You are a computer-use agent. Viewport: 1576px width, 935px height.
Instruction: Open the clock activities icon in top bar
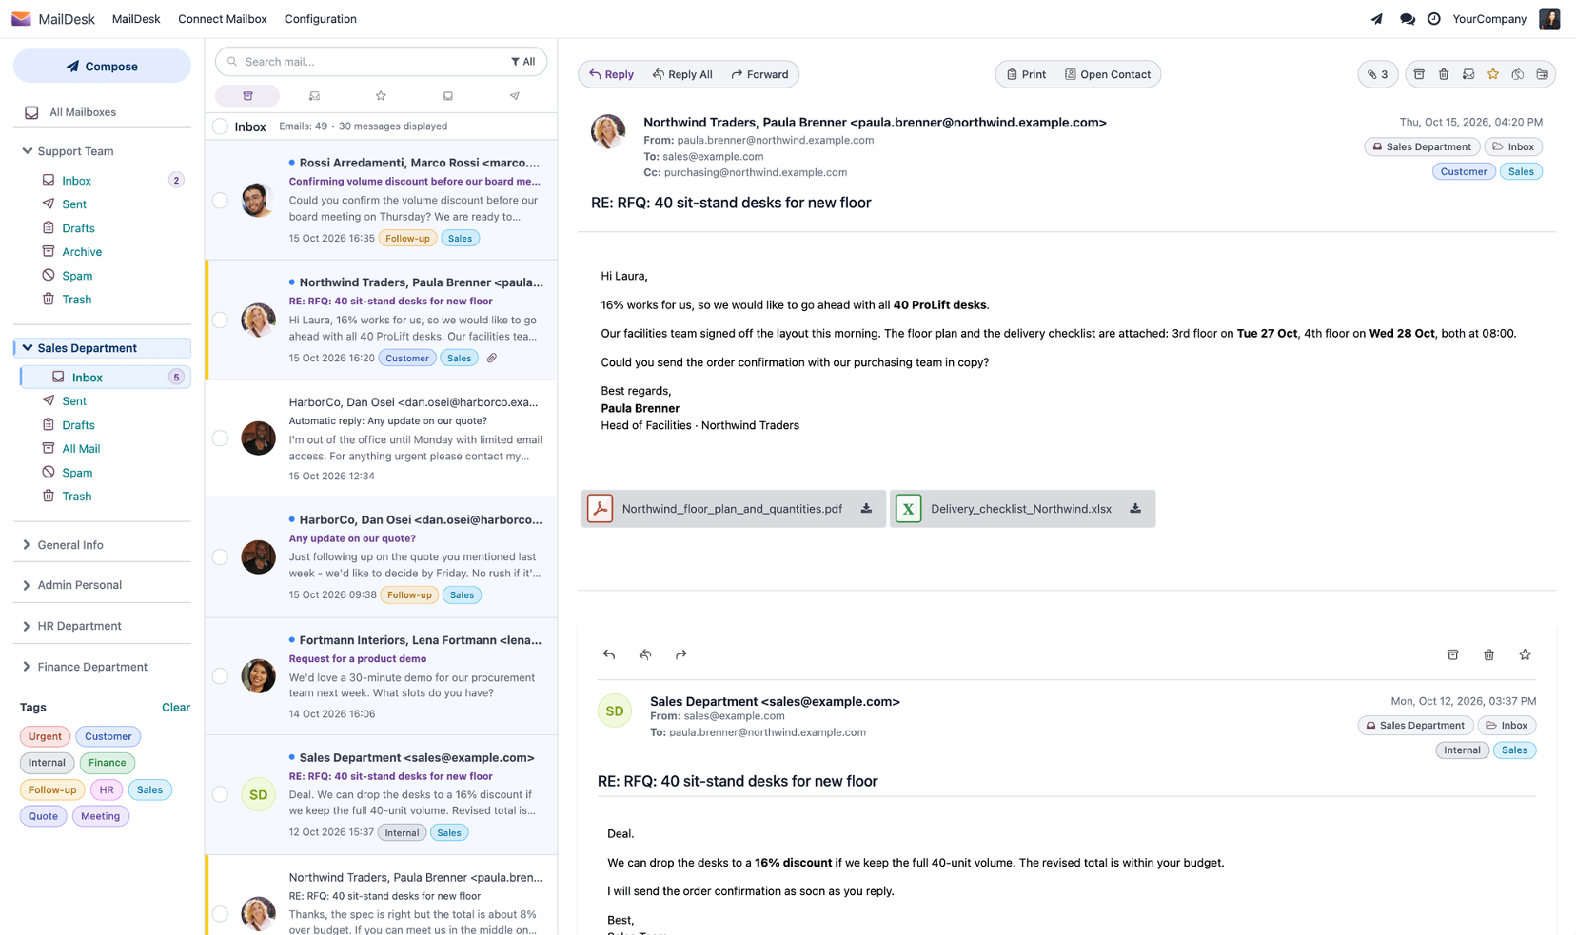1434,19
